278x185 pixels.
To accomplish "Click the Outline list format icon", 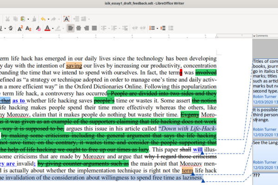I will [x=125, y=28].
